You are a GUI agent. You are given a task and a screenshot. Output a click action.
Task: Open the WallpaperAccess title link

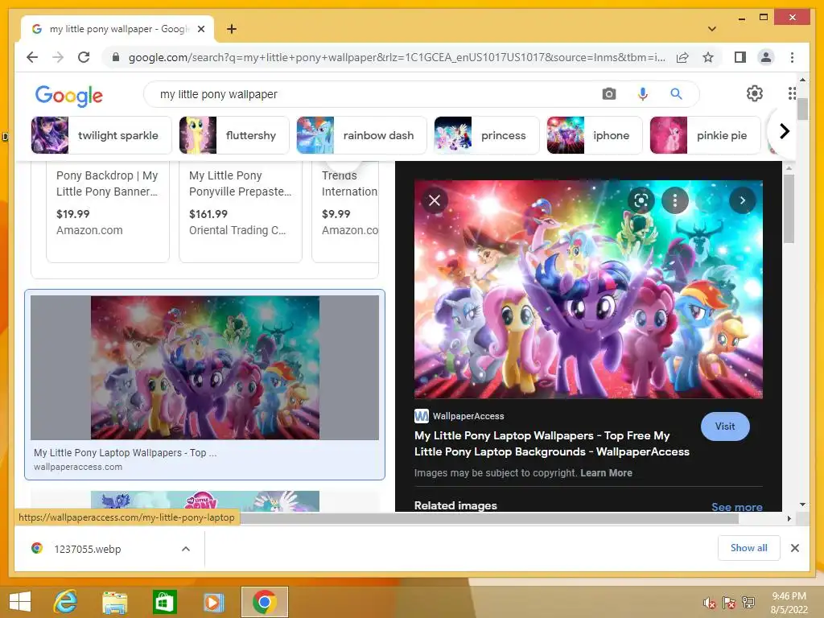coord(551,443)
